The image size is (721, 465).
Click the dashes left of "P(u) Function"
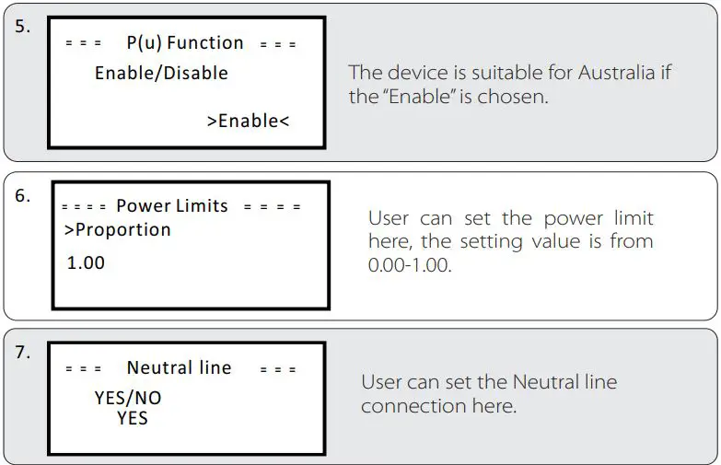(83, 44)
